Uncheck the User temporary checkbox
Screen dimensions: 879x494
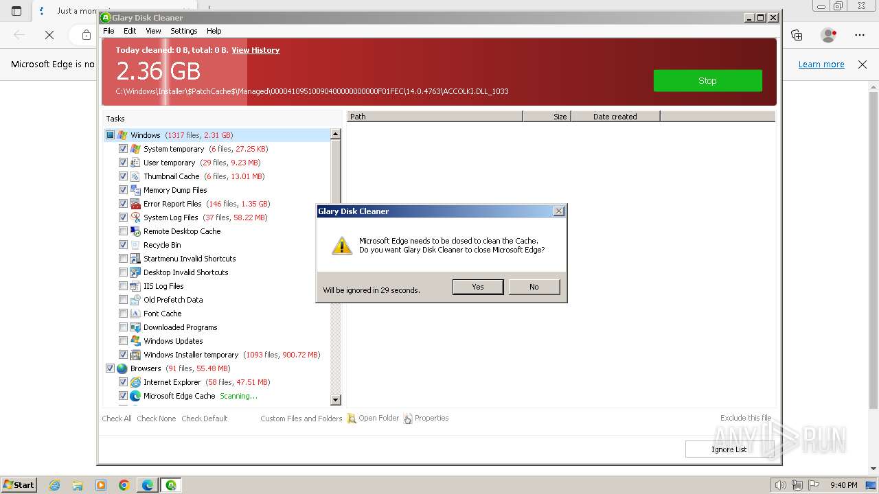click(123, 163)
